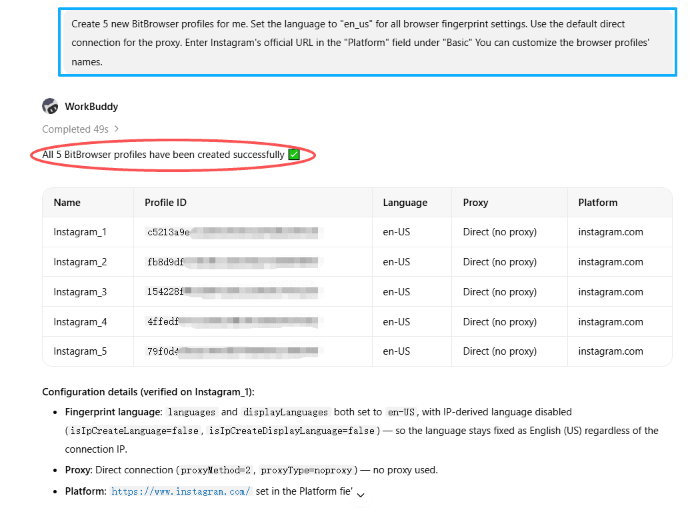Click Direct (no proxy) in Instagram_1 row
This screenshot has width=698, height=512.
(500, 232)
